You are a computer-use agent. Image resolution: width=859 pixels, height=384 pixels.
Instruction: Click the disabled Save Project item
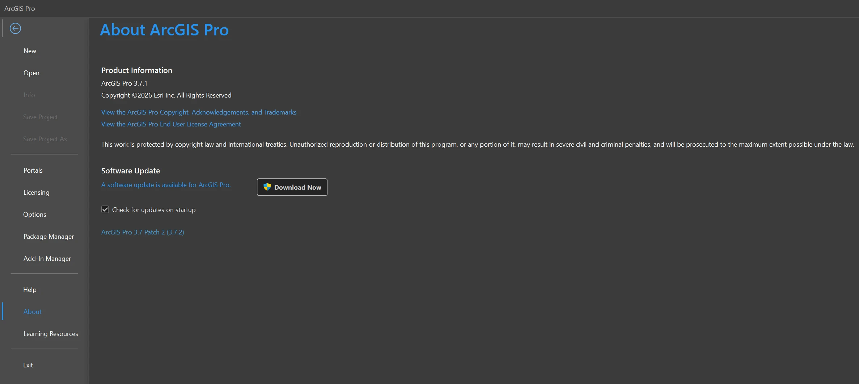[40, 117]
